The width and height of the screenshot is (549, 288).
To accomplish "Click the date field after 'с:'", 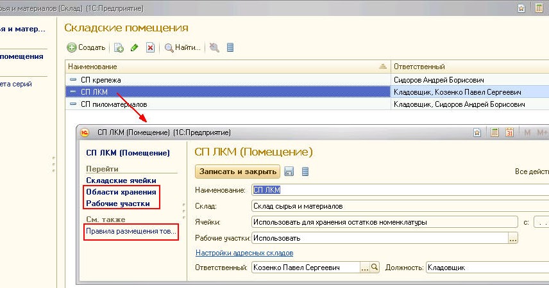I will click(x=541, y=222).
